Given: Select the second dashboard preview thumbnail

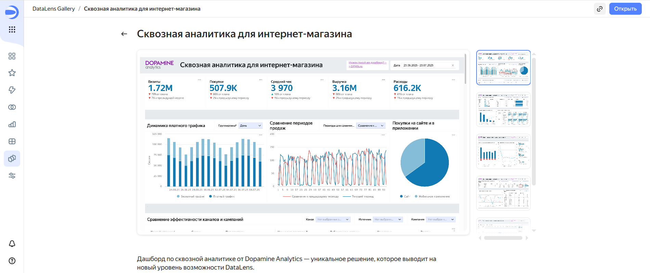Looking at the screenshot, I should (x=503, y=109).
